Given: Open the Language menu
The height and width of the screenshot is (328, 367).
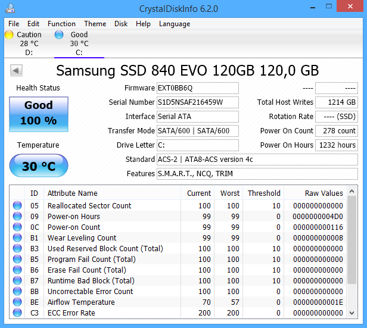Looking at the screenshot, I should pos(175,24).
